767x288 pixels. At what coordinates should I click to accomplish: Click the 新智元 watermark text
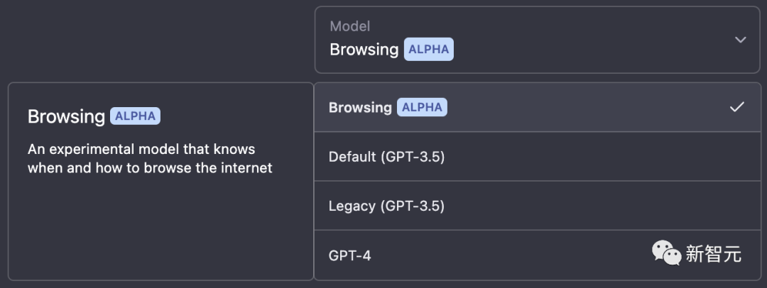(713, 254)
